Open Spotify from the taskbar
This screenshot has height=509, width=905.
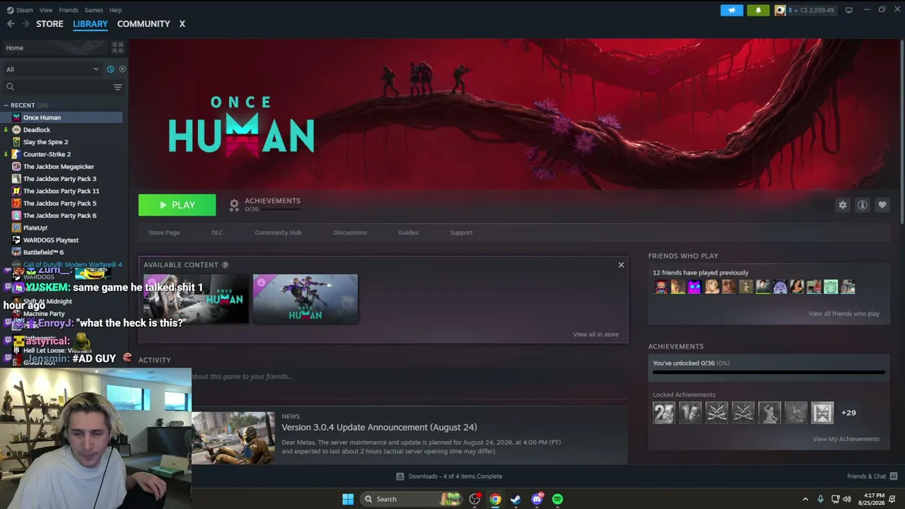tap(557, 499)
